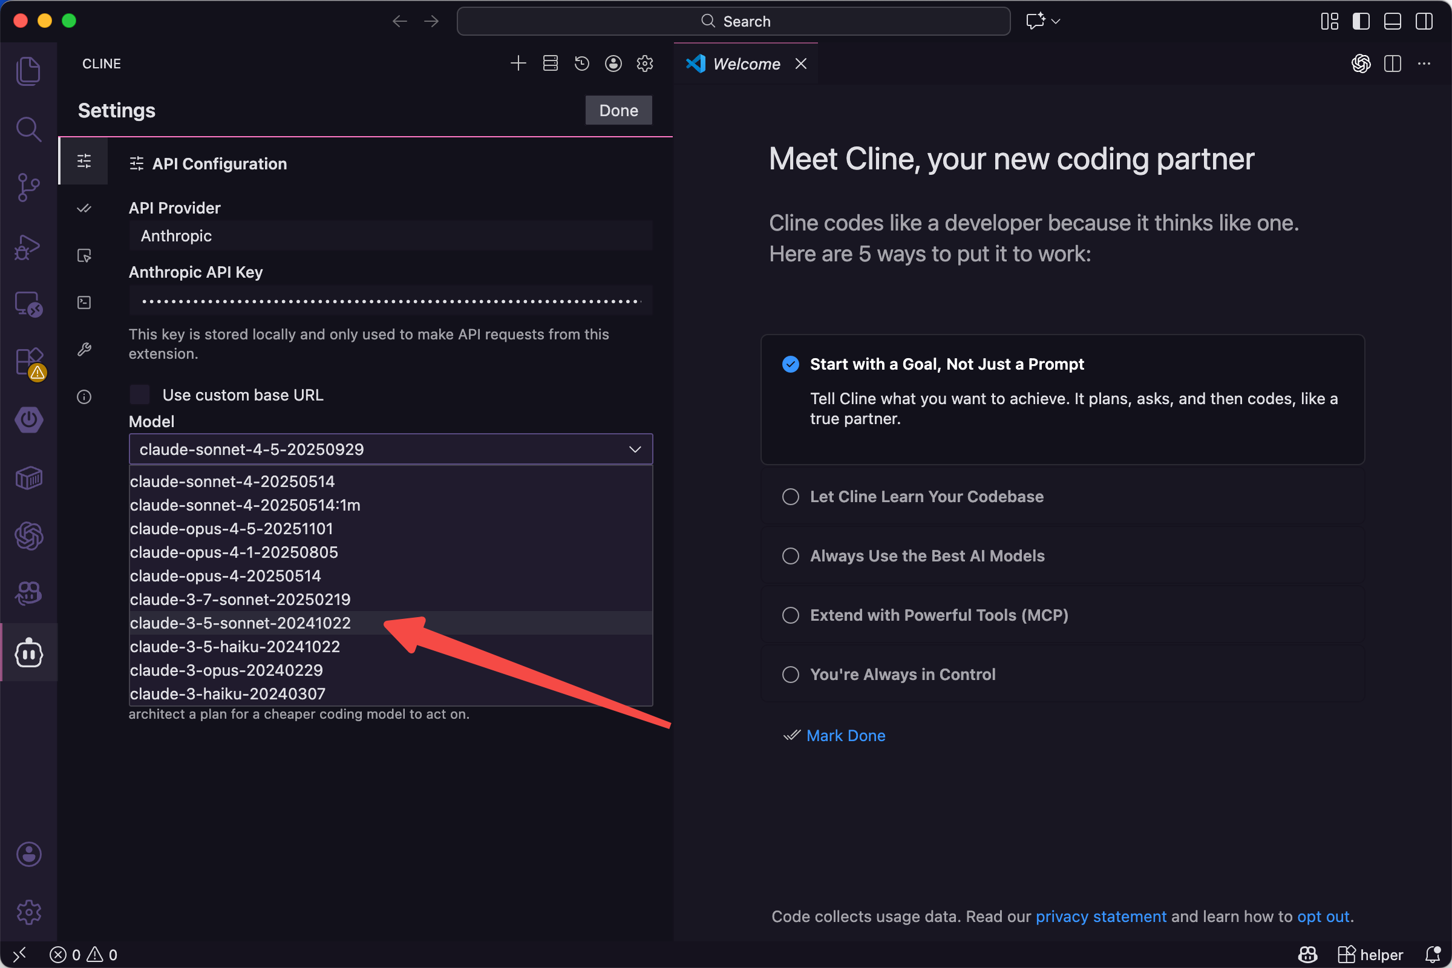Open Cline settings gear in panel header
The height and width of the screenshot is (968, 1452).
click(644, 63)
